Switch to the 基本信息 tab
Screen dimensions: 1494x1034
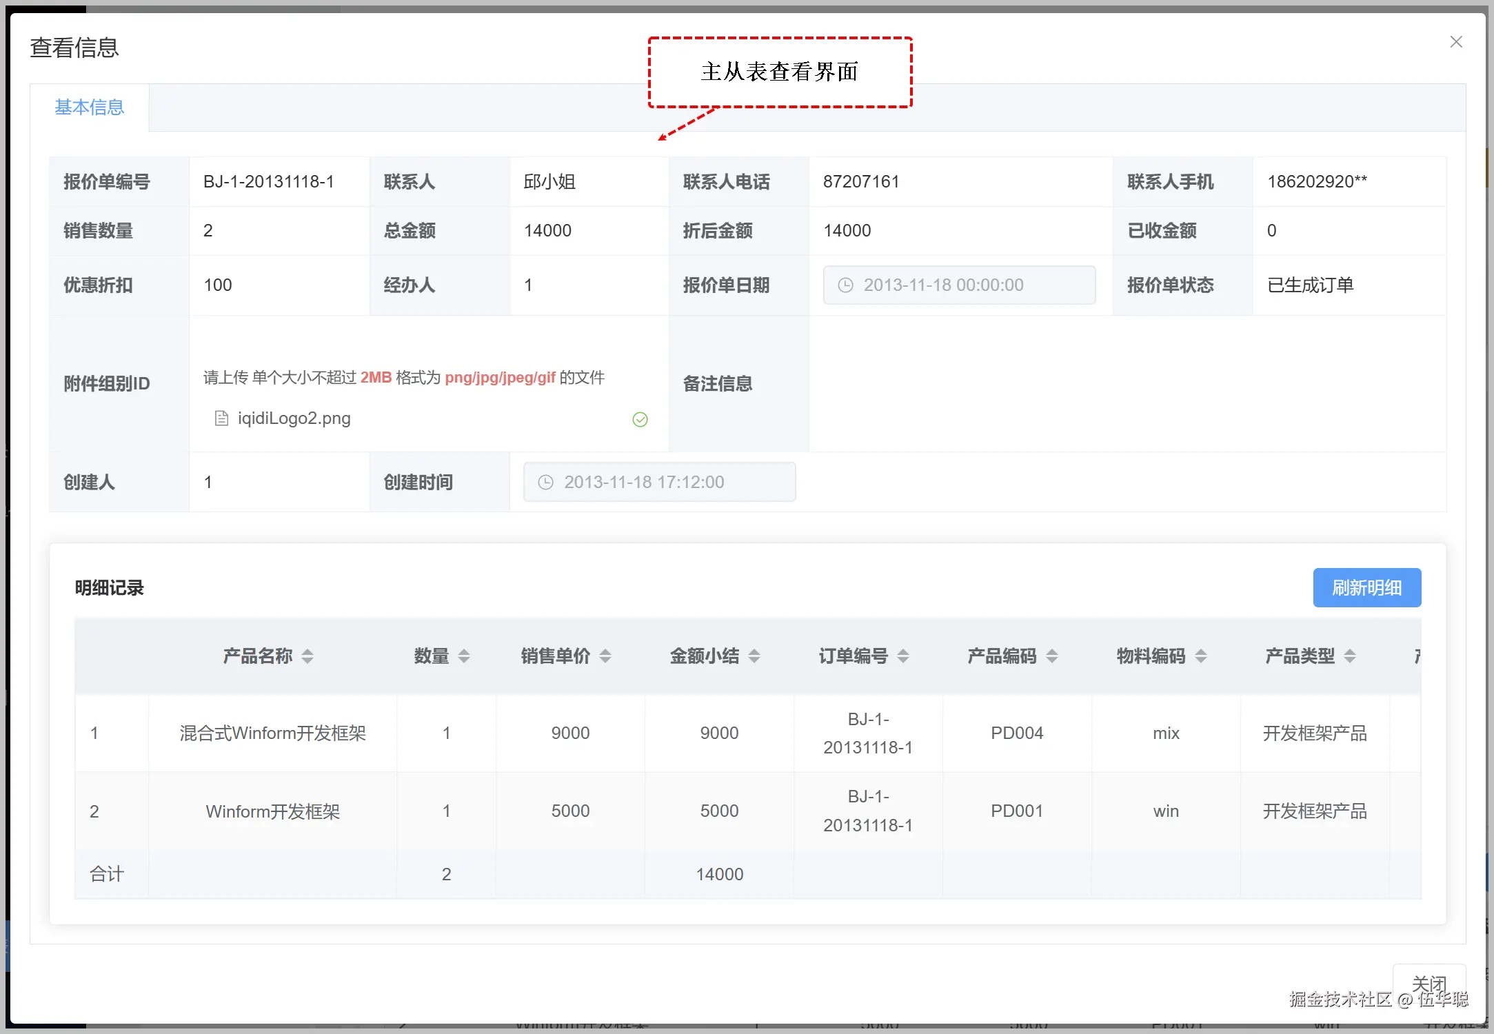point(90,108)
